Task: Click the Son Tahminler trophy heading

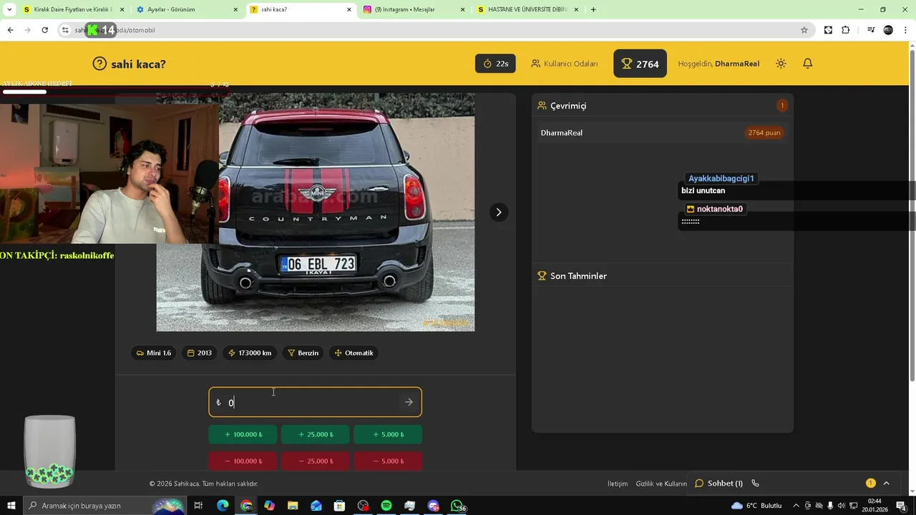Action: click(572, 276)
